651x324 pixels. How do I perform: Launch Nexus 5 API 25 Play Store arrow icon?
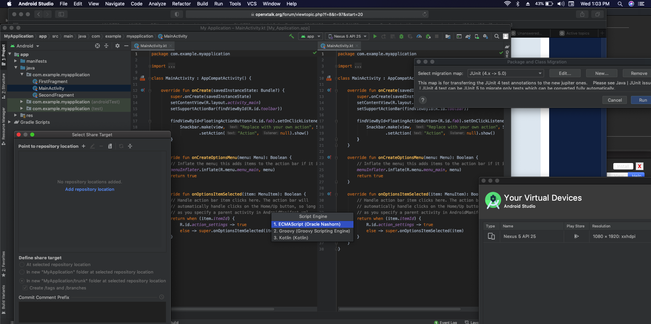(576, 236)
